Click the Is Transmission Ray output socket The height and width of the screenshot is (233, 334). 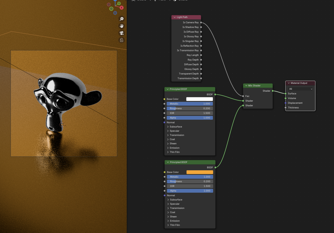[201, 50]
